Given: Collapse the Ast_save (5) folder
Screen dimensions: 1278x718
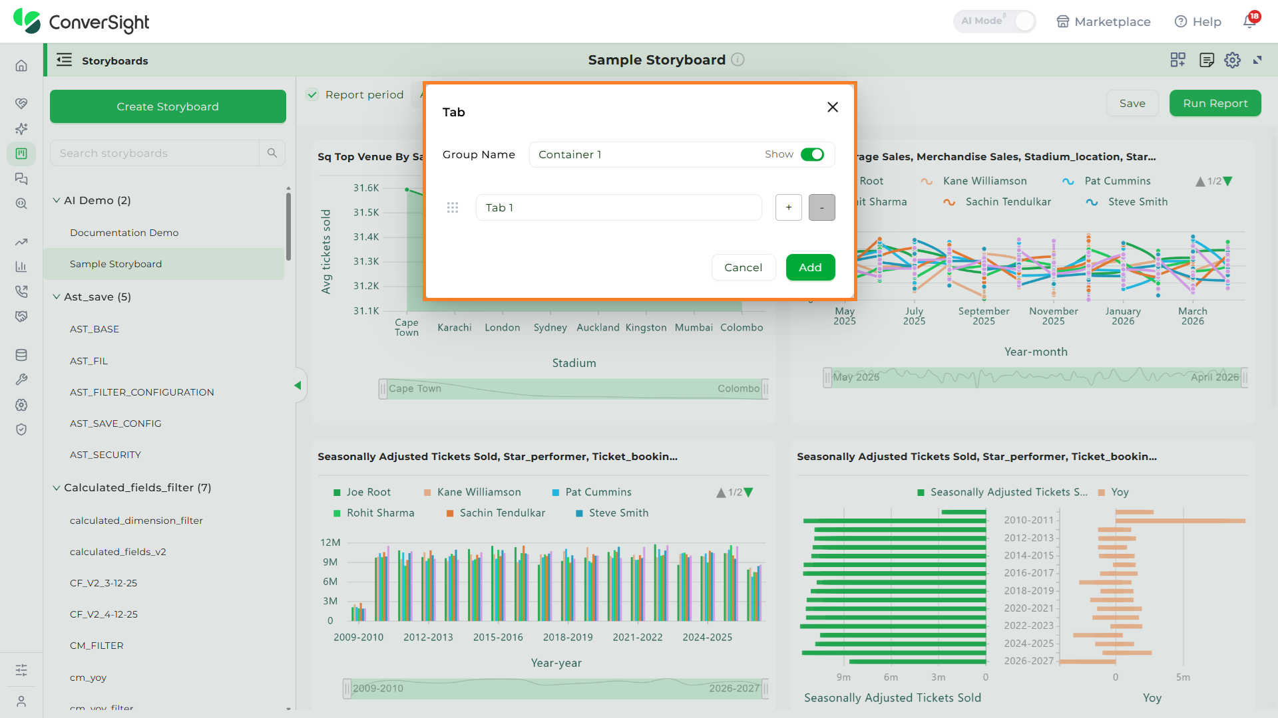Looking at the screenshot, I should tap(57, 297).
